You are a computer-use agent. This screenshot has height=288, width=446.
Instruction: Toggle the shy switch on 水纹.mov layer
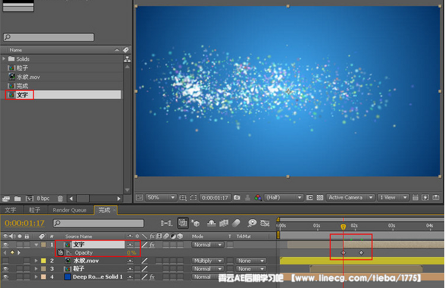pos(130,261)
